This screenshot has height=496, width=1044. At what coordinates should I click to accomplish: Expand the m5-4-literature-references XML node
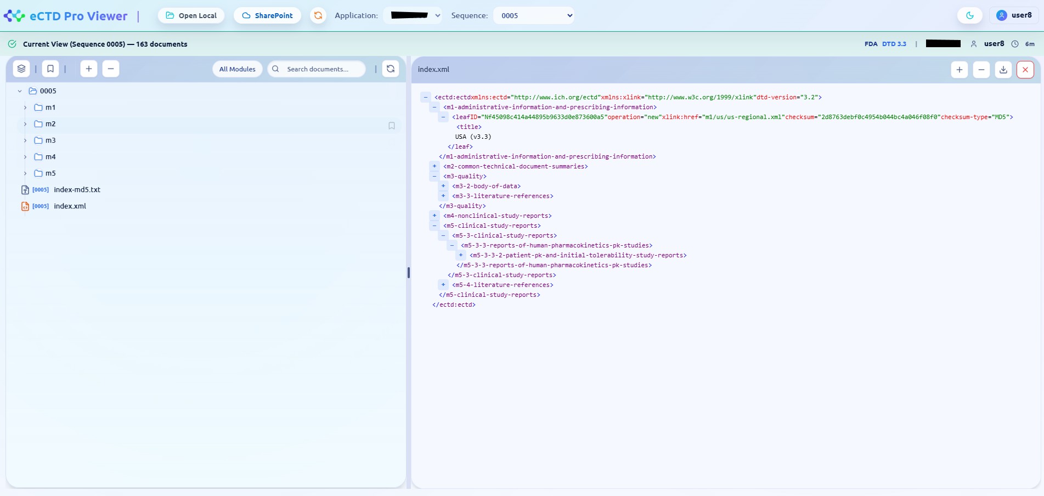[x=443, y=285]
